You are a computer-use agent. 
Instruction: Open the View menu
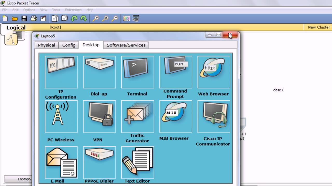[44, 10]
